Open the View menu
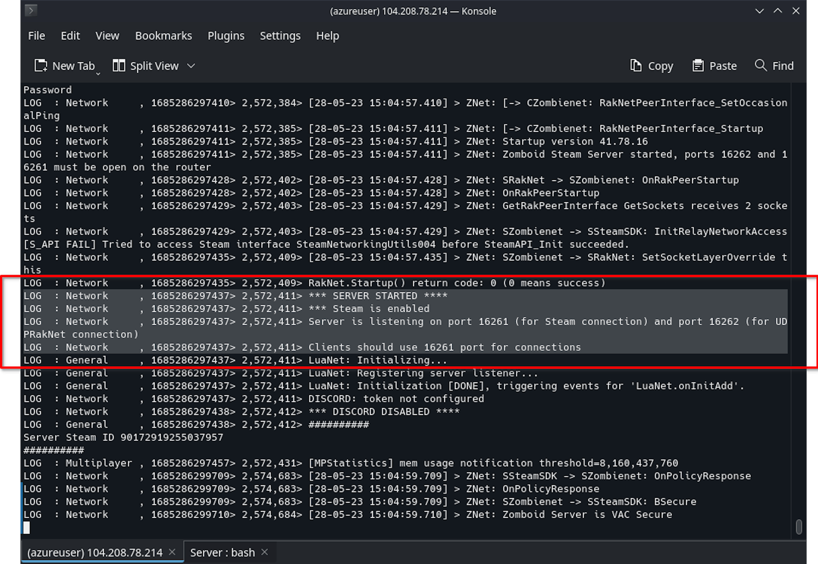The width and height of the screenshot is (818, 564). (107, 36)
